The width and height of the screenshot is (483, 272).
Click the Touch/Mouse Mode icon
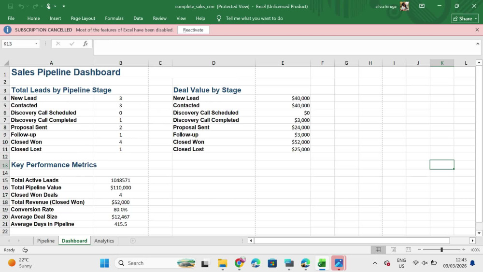[x=48, y=6]
